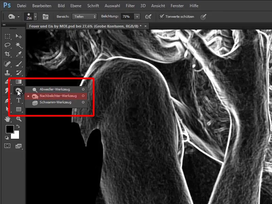
Task: Click the Photoshop Ps logo
Action: click(x=7, y=5)
